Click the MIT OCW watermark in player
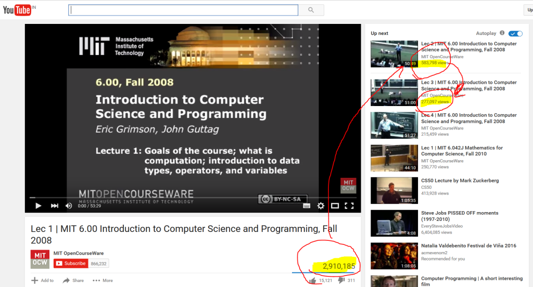Viewport: 533px width, 287px height. 348,186
